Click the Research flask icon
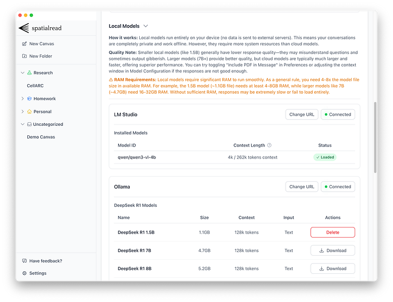 (x=29, y=73)
